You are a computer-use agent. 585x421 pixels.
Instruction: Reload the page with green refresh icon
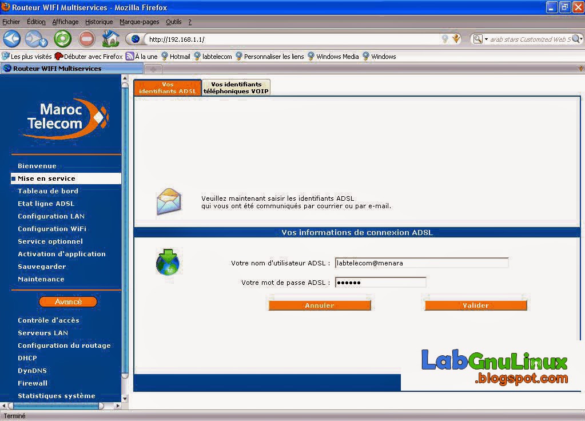63,39
